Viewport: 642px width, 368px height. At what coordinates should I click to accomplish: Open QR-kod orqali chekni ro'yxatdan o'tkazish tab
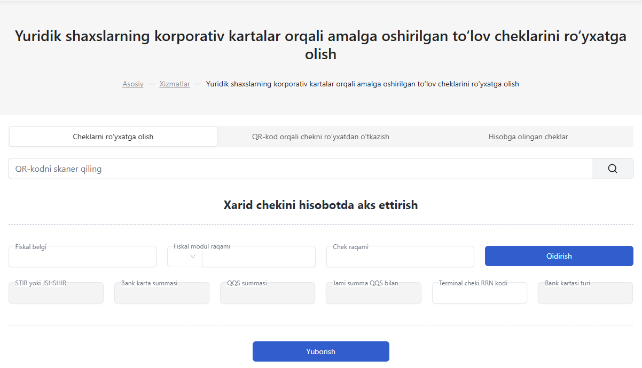[320, 137]
